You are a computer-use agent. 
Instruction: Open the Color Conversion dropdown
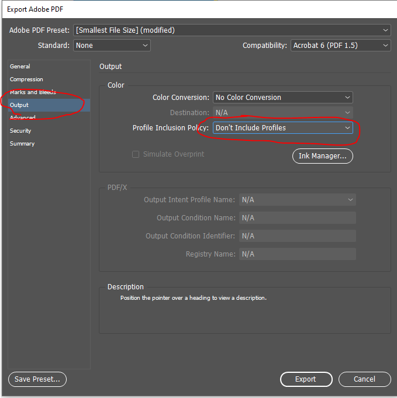point(283,98)
